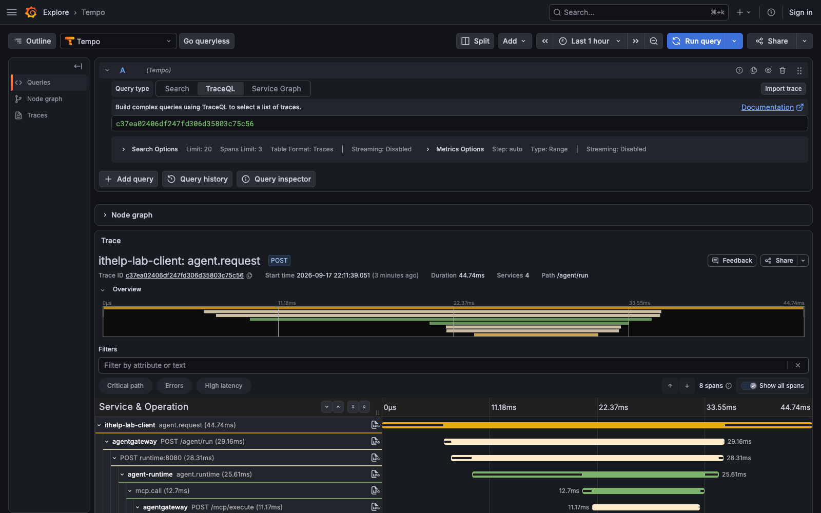
Task: Select the TraceQL query type
Action: pyautogui.click(x=221, y=89)
